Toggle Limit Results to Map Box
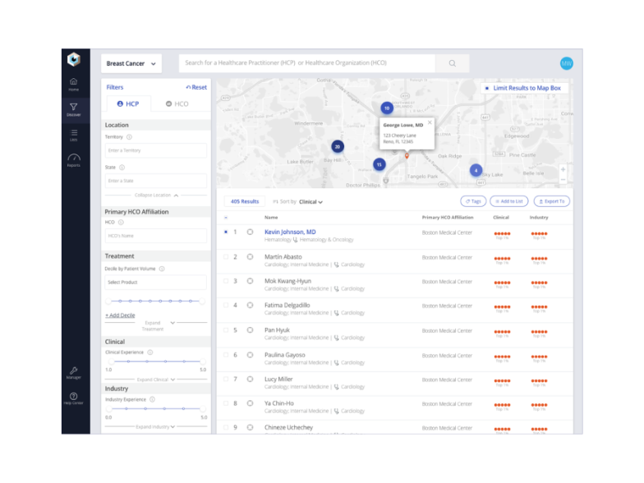Image resolution: width=644 pixels, height=483 pixels. tap(486, 88)
